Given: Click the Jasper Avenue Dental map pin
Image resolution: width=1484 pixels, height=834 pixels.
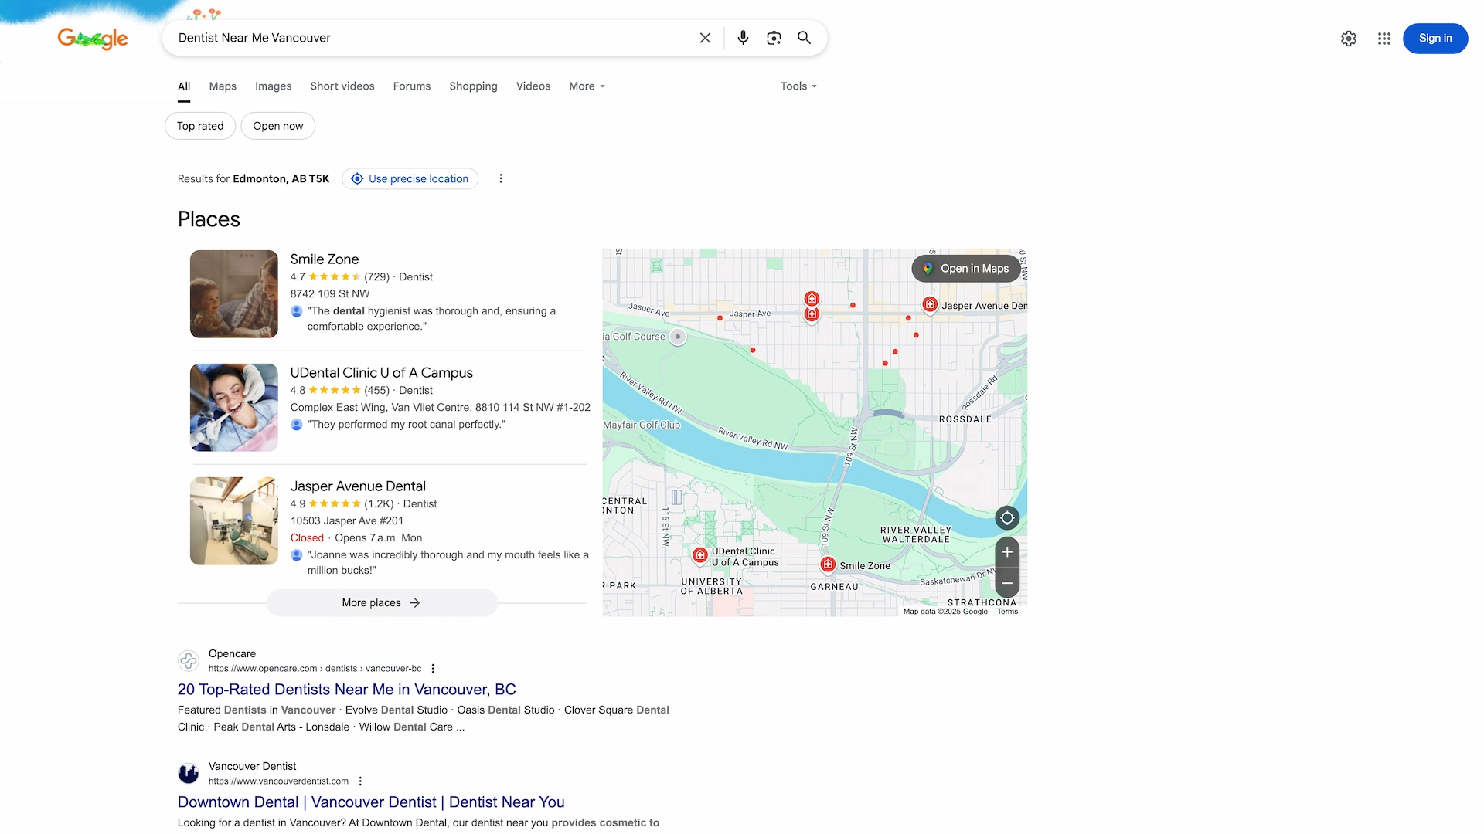Looking at the screenshot, I should tap(930, 304).
